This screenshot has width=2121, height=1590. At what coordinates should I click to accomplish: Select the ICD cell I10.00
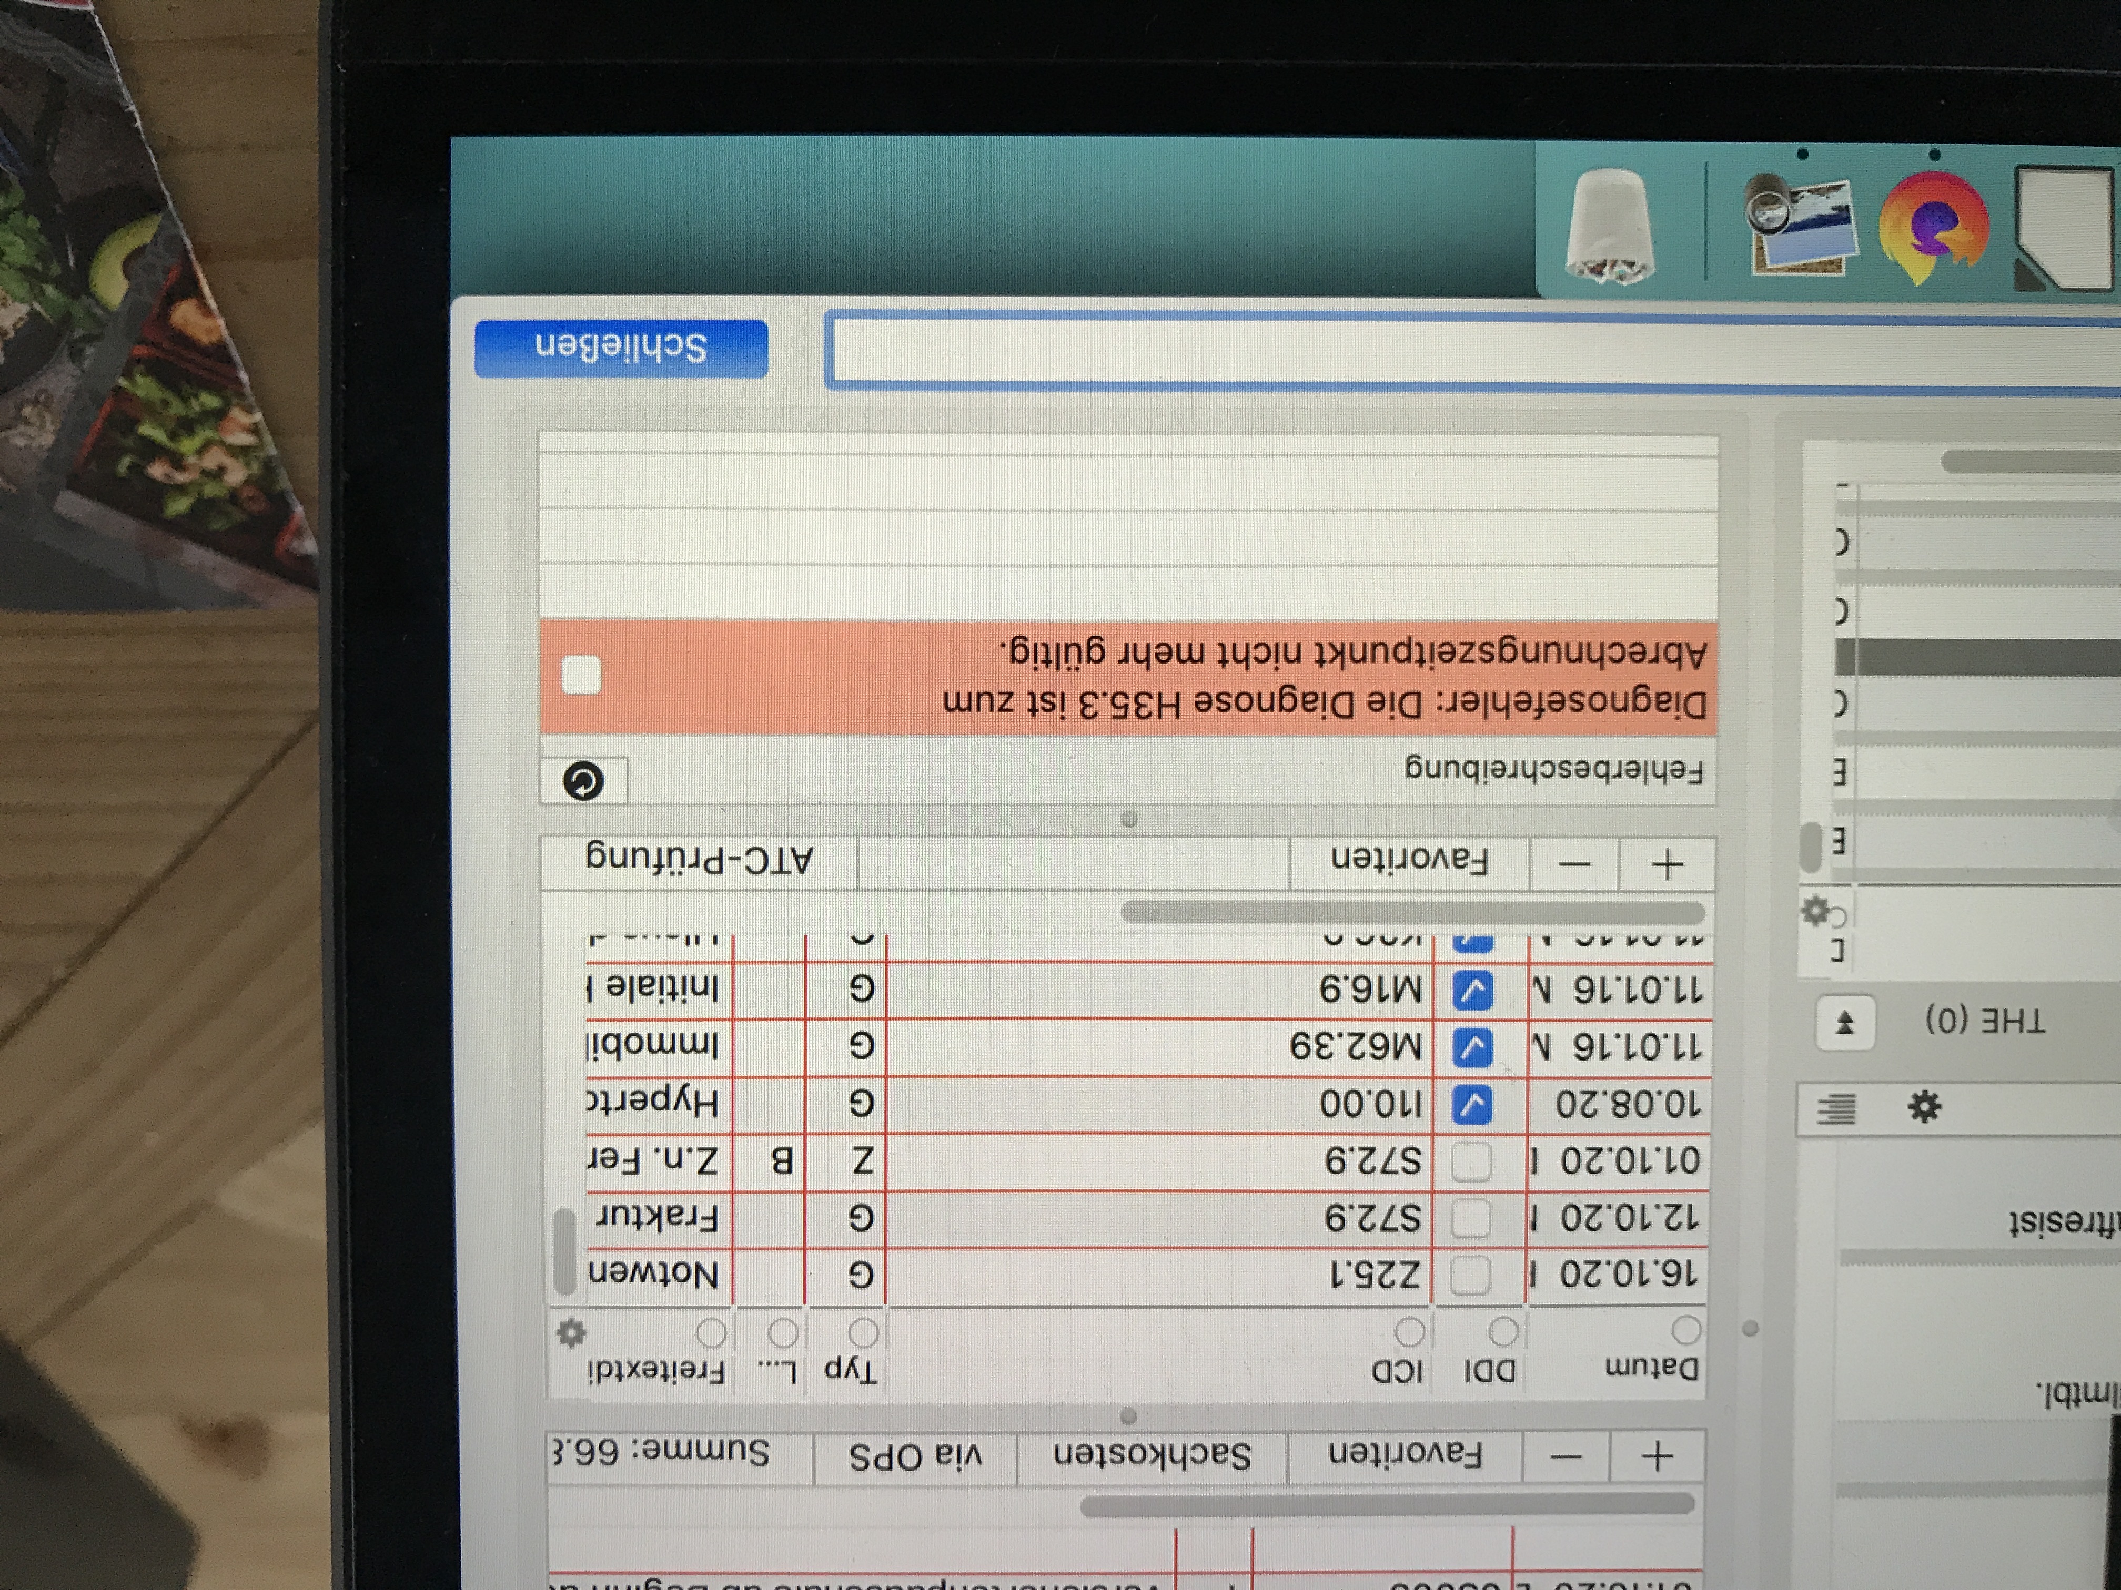pos(1371,1104)
